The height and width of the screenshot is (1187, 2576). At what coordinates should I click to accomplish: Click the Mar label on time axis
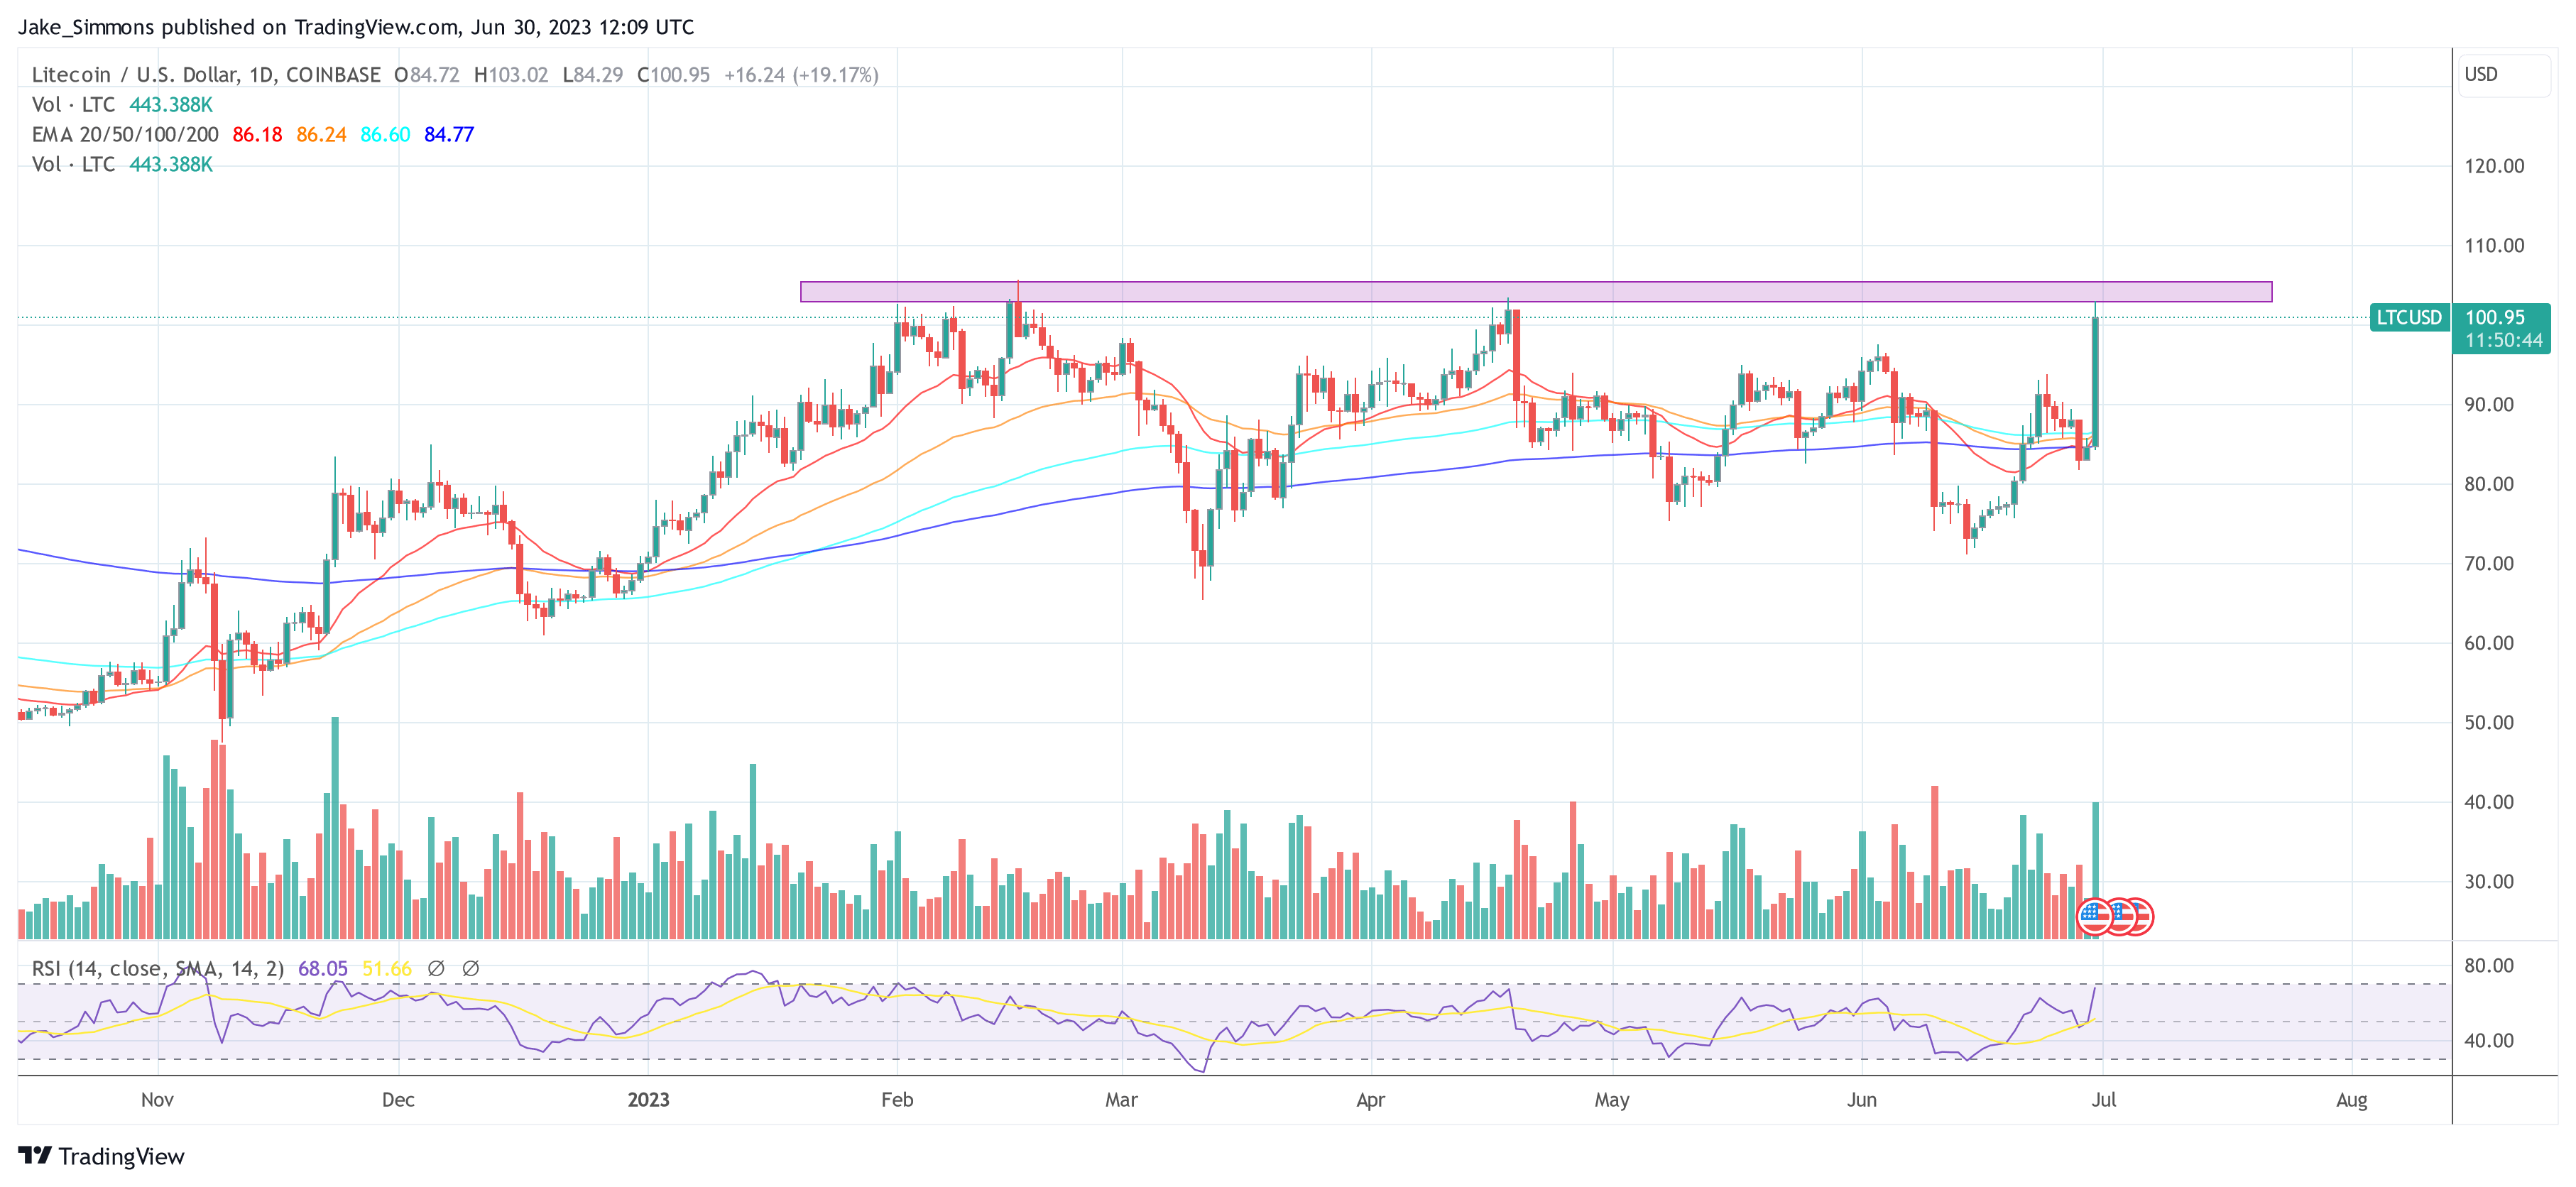[1121, 1099]
